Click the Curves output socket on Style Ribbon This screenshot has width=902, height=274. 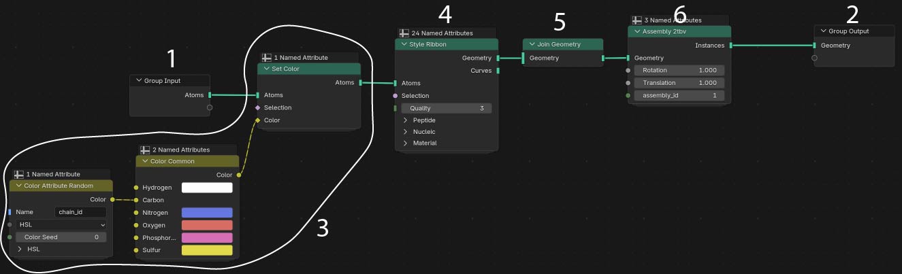498,71
